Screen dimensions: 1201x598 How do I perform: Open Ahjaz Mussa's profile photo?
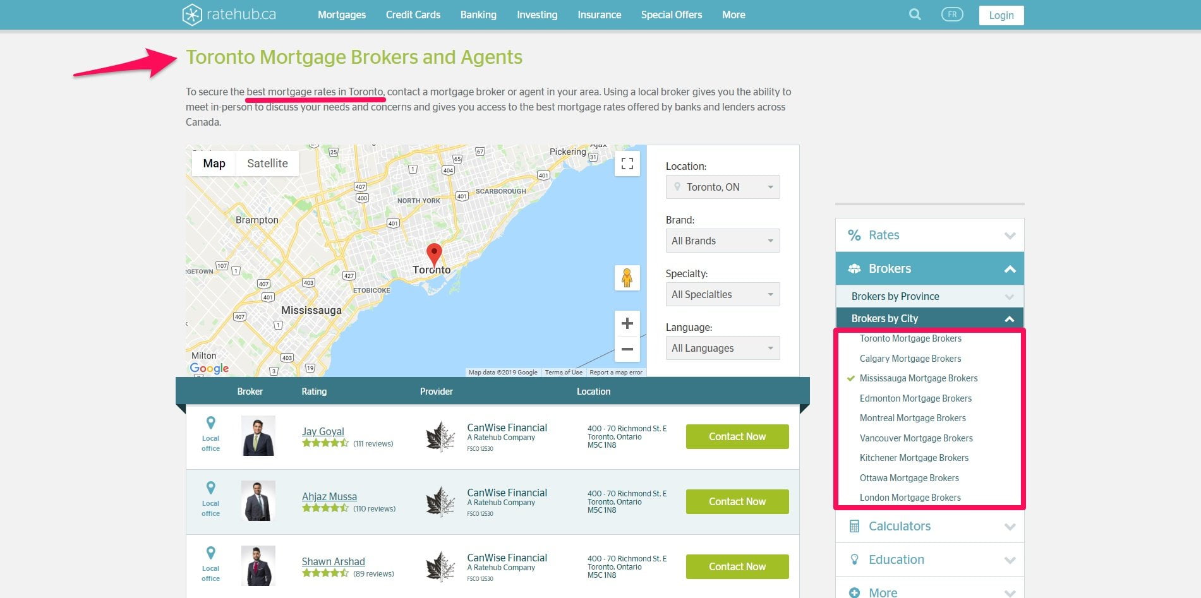[x=258, y=501]
